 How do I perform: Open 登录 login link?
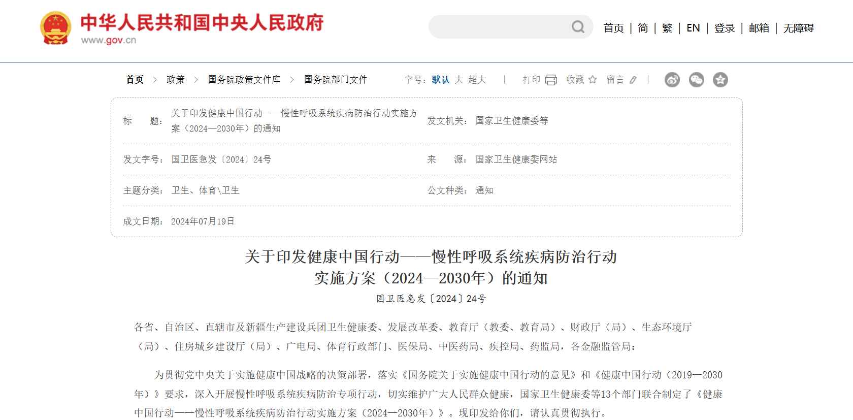(x=725, y=28)
